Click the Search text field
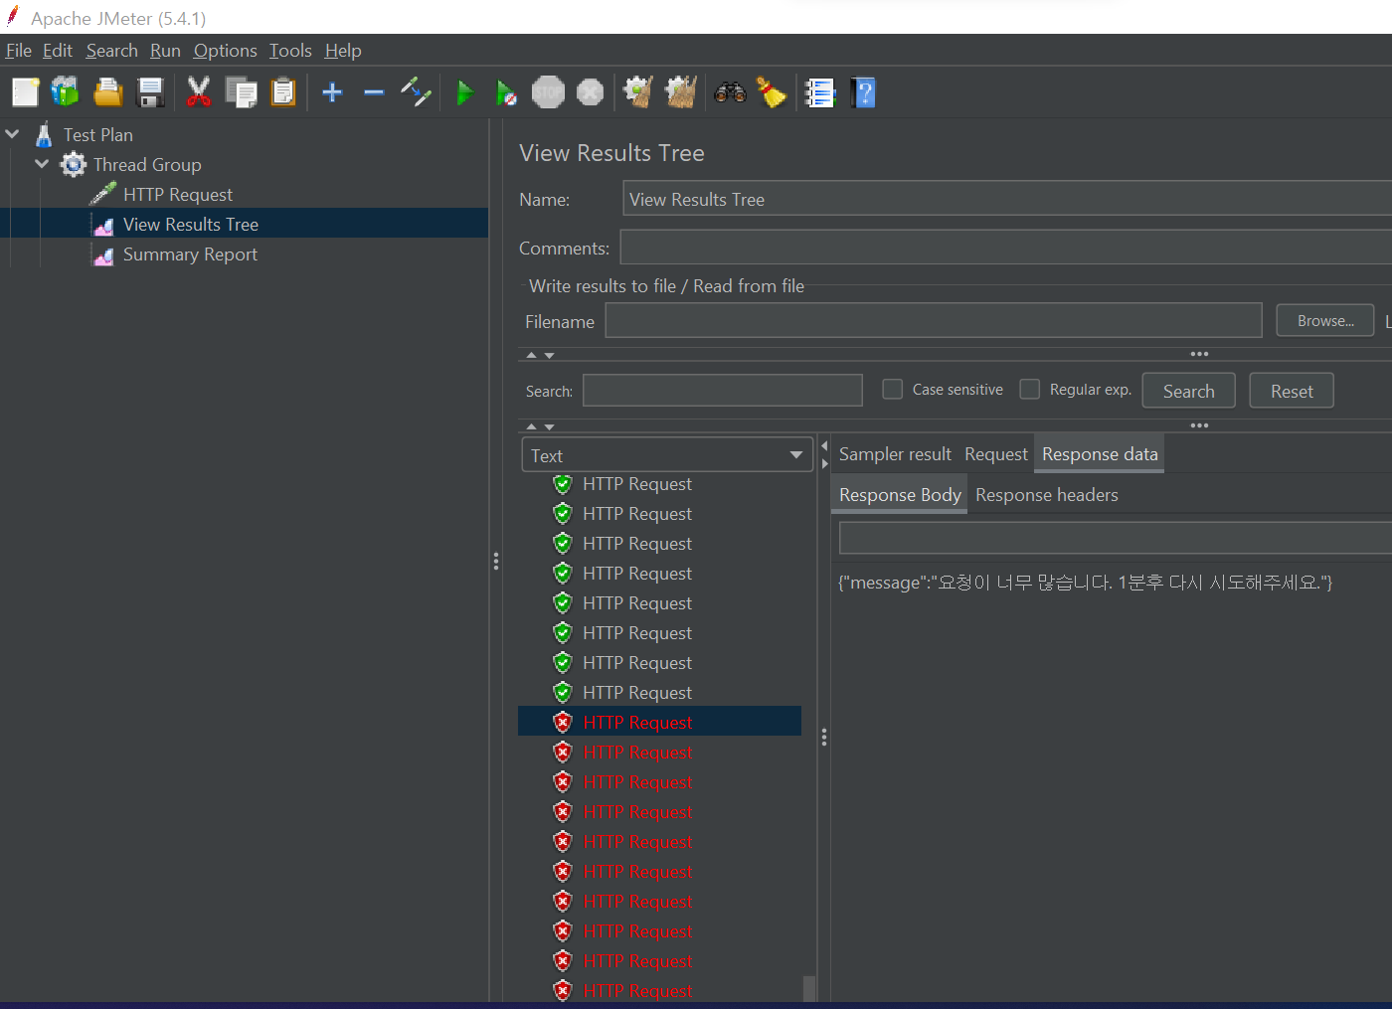This screenshot has height=1009, width=1392. (723, 390)
